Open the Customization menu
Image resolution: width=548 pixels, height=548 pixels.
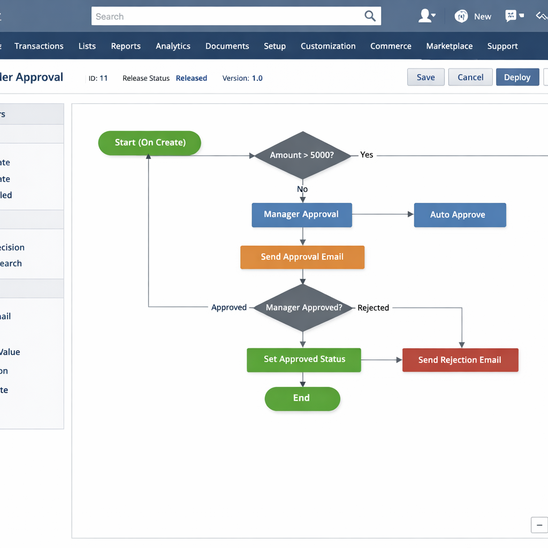pyautogui.click(x=328, y=46)
